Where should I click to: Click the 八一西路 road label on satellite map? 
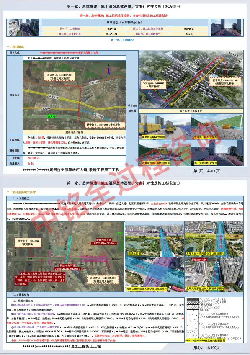pyautogui.click(x=99, y=116)
